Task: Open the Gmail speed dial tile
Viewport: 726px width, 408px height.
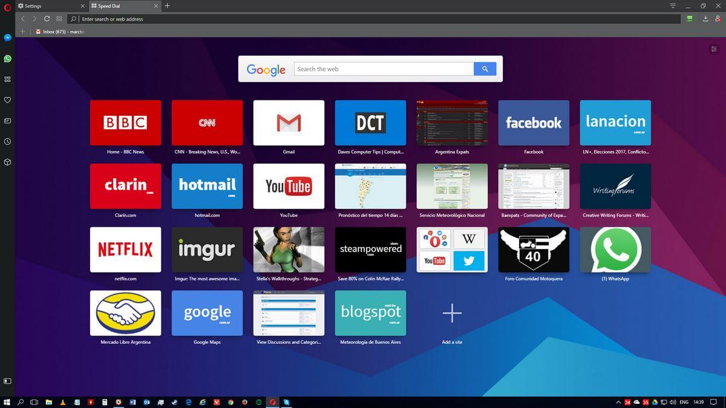Action: 289,123
